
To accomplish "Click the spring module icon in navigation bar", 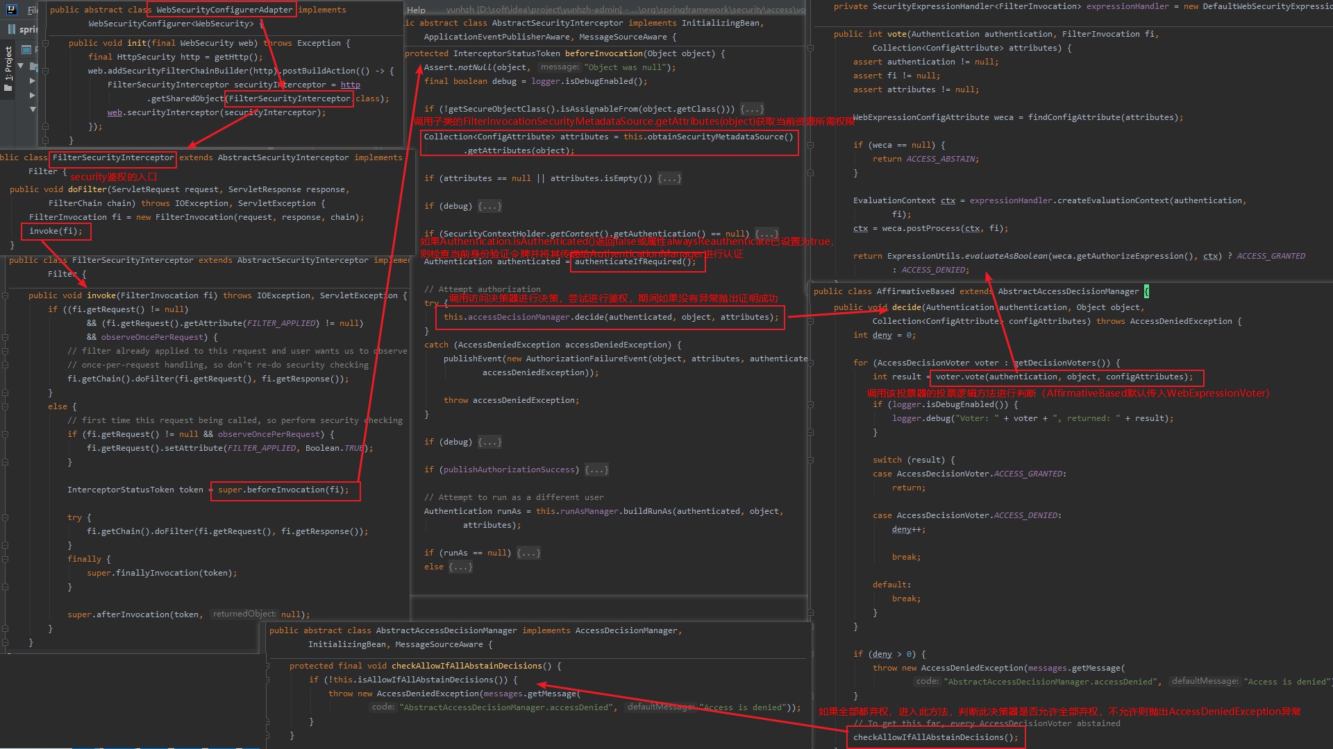I will pyautogui.click(x=12, y=29).
